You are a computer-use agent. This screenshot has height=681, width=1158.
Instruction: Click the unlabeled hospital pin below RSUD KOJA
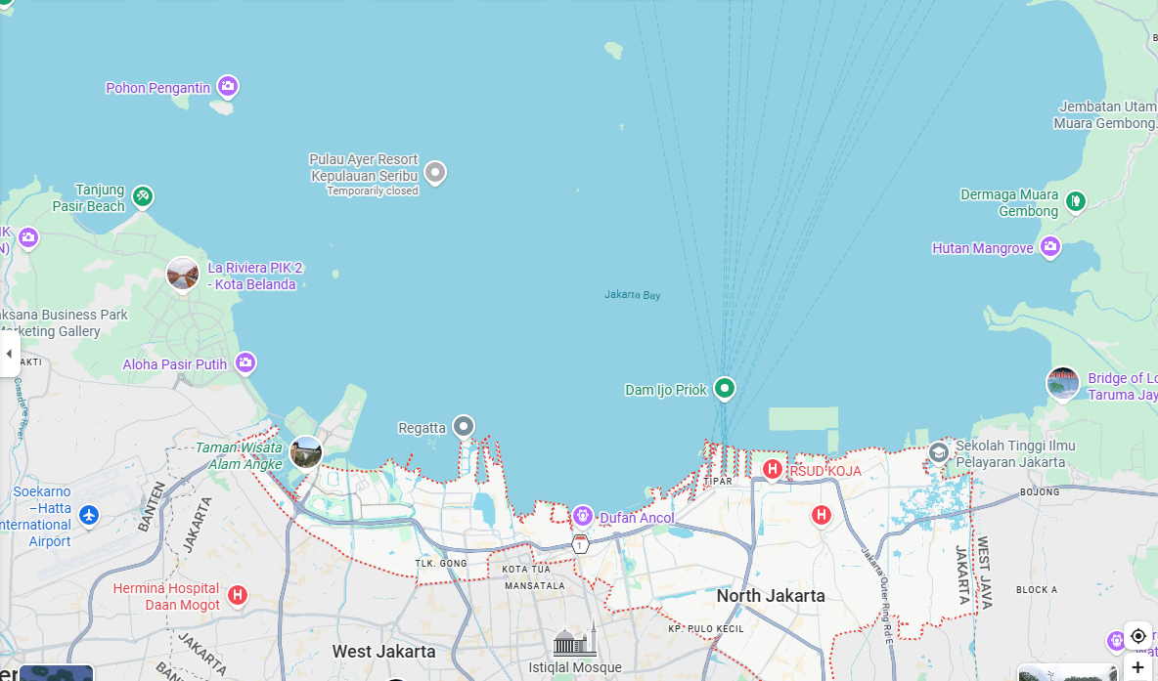[x=822, y=515]
